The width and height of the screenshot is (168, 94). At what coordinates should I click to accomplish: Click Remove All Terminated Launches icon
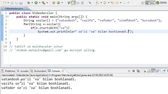[138, 71]
